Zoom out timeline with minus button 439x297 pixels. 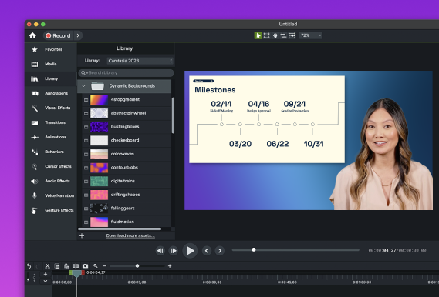pyautogui.click(x=104, y=266)
